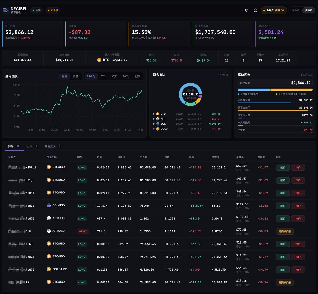Viewport: 318px width, 294px height.
Task: Click the yellow 保证金 equity bar
Action: click(x=291, y=90)
